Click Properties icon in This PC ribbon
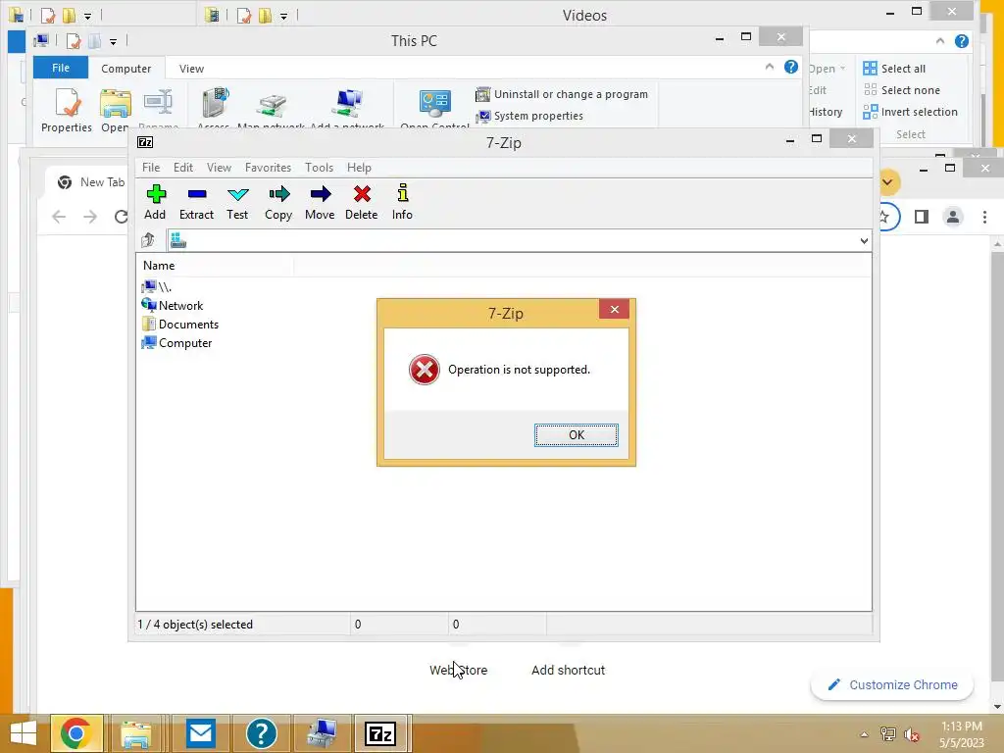Image resolution: width=1004 pixels, height=753 pixels. [67, 102]
